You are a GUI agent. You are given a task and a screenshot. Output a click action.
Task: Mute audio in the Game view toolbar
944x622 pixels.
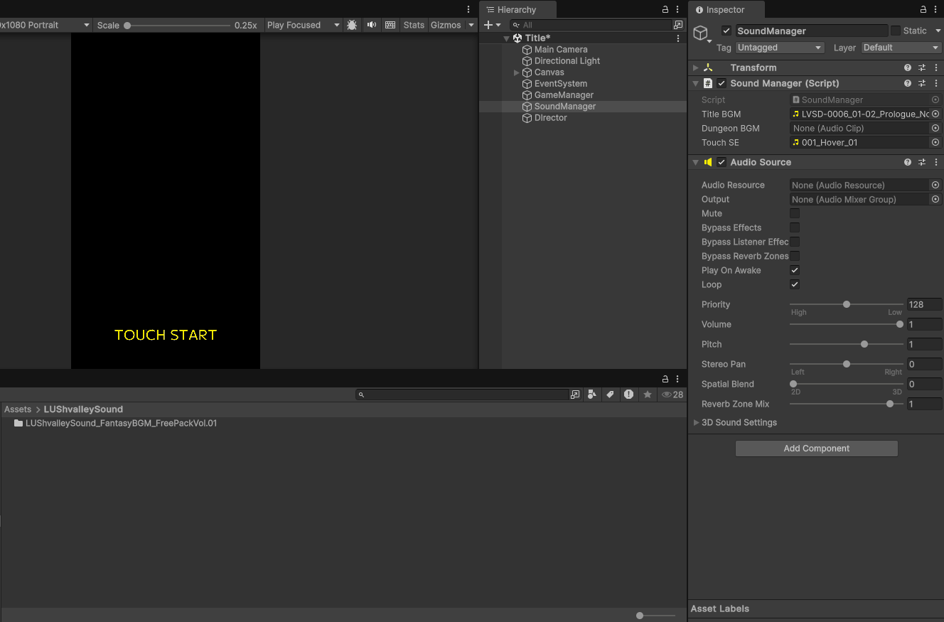(x=371, y=25)
